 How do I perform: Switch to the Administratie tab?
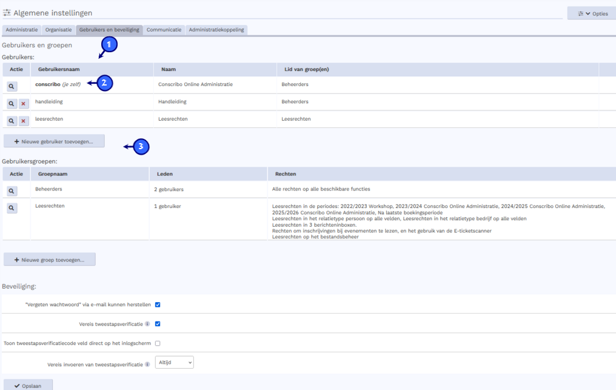coord(22,30)
